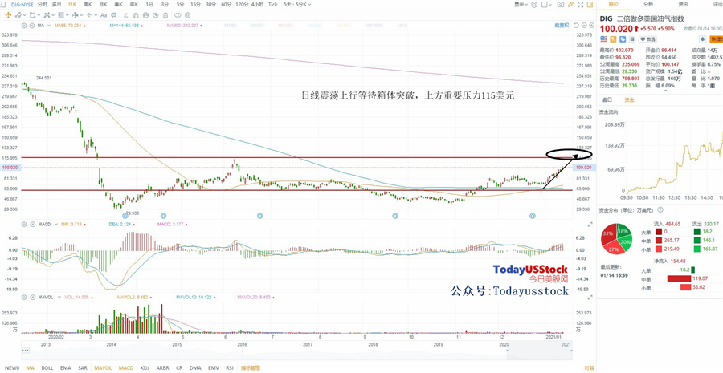This screenshot has width=723, height=373.
Task: Take chart screenshot with camera icon
Action: [x=560, y=5]
